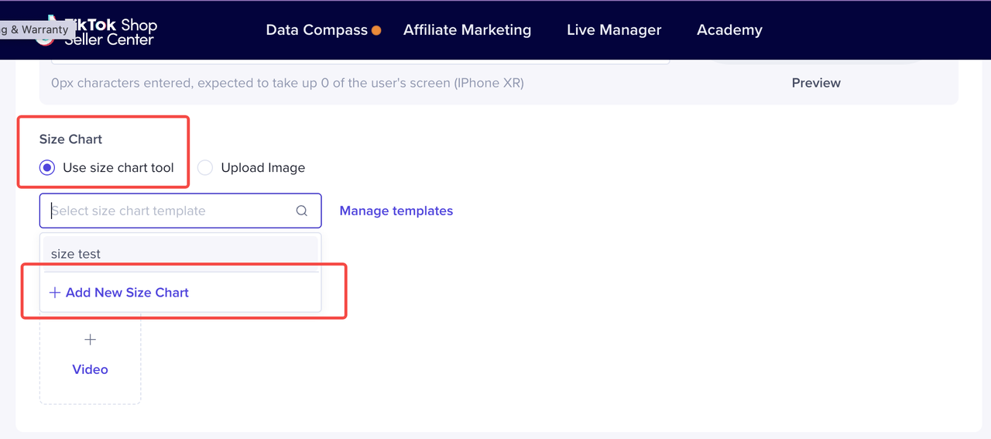Open the Data Compass menu
This screenshot has width=991, height=439.
pos(317,30)
